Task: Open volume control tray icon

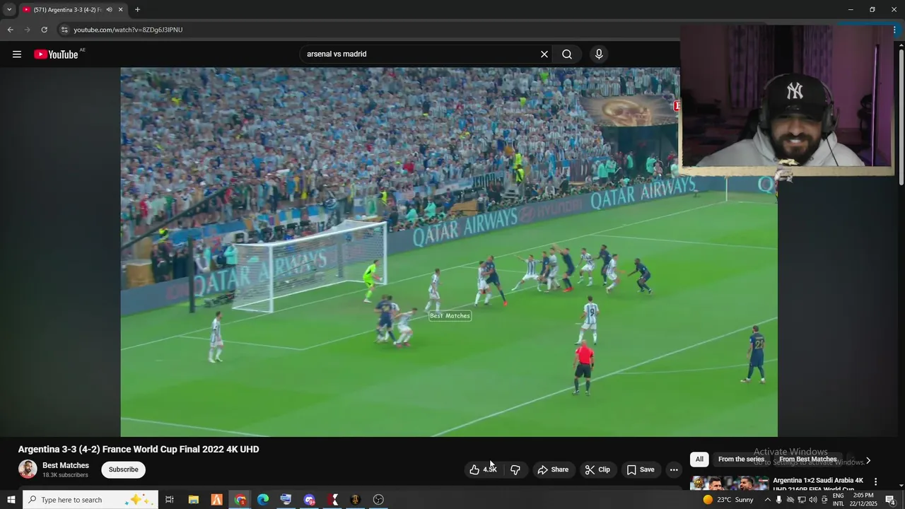Action: [813, 500]
